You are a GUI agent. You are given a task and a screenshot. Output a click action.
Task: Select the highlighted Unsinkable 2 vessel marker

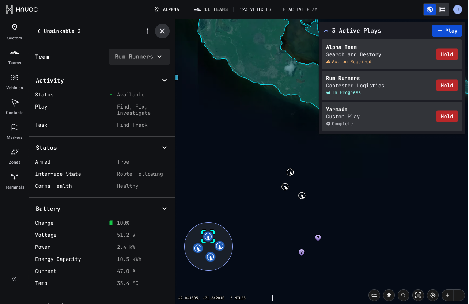208,236
